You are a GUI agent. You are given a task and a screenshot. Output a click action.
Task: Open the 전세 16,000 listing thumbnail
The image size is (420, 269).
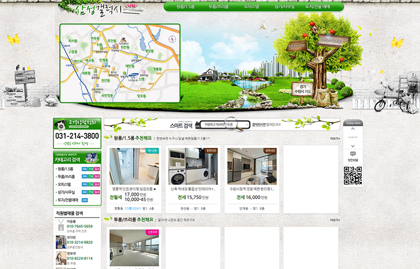coord(244,166)
